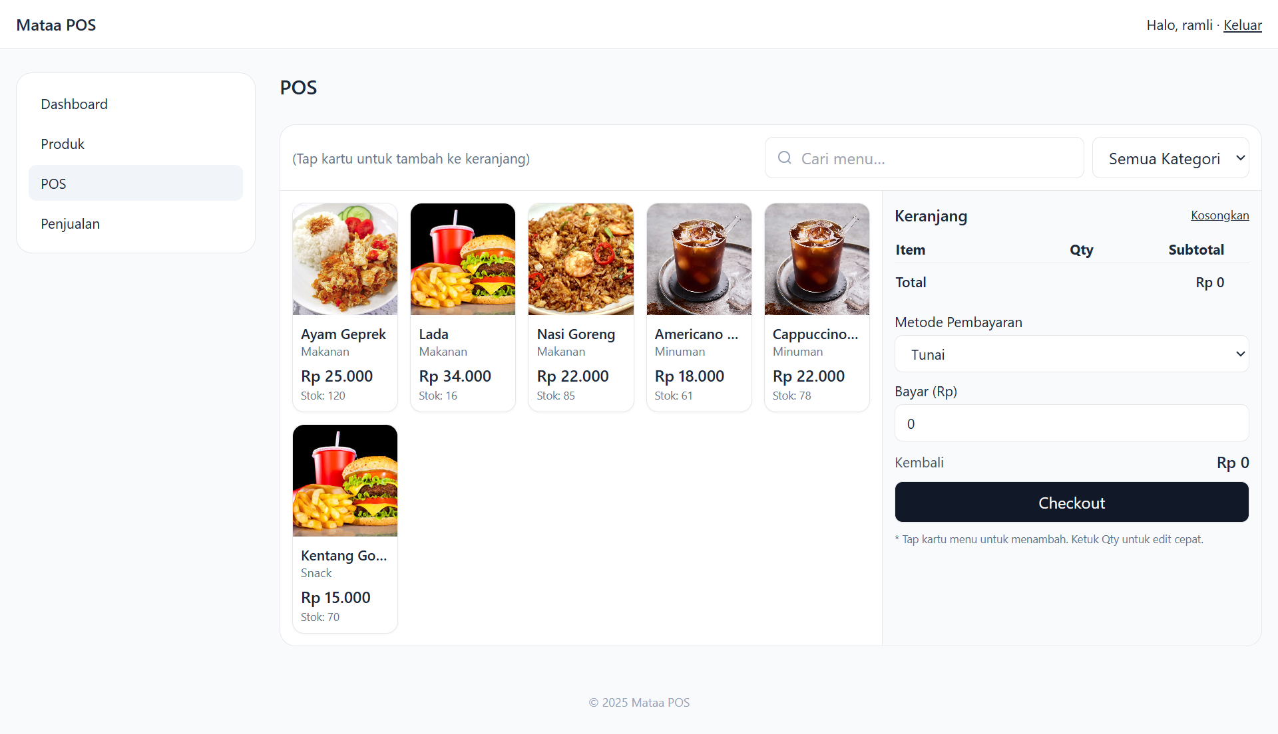Click the category dropdown chevron arrow
The width and height of the screenshot is (1278, 734).
(x=1240, y=158)
